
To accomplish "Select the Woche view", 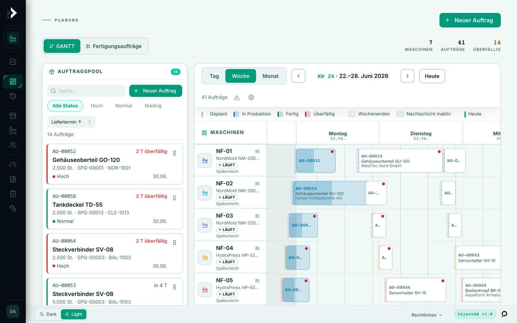I will point(241,76).
